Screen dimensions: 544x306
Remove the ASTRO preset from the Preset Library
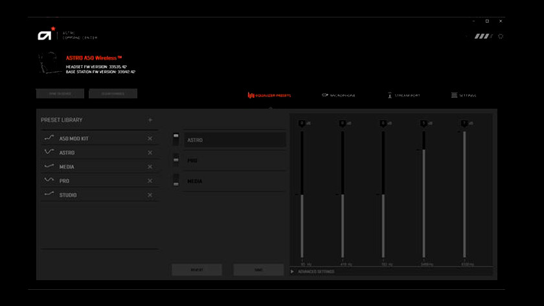click(150, 153)
